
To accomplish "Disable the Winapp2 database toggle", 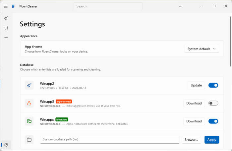I will (x=213, y=85).
